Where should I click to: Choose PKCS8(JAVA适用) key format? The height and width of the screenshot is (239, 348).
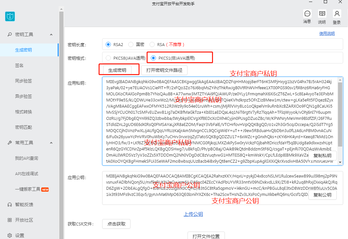tap(108, 58)
